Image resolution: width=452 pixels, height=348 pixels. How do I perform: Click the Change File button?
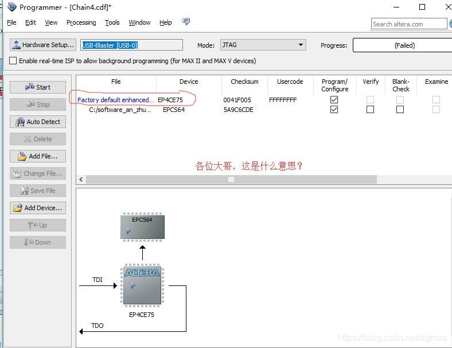pyautogui.click(x=38, y=173)
